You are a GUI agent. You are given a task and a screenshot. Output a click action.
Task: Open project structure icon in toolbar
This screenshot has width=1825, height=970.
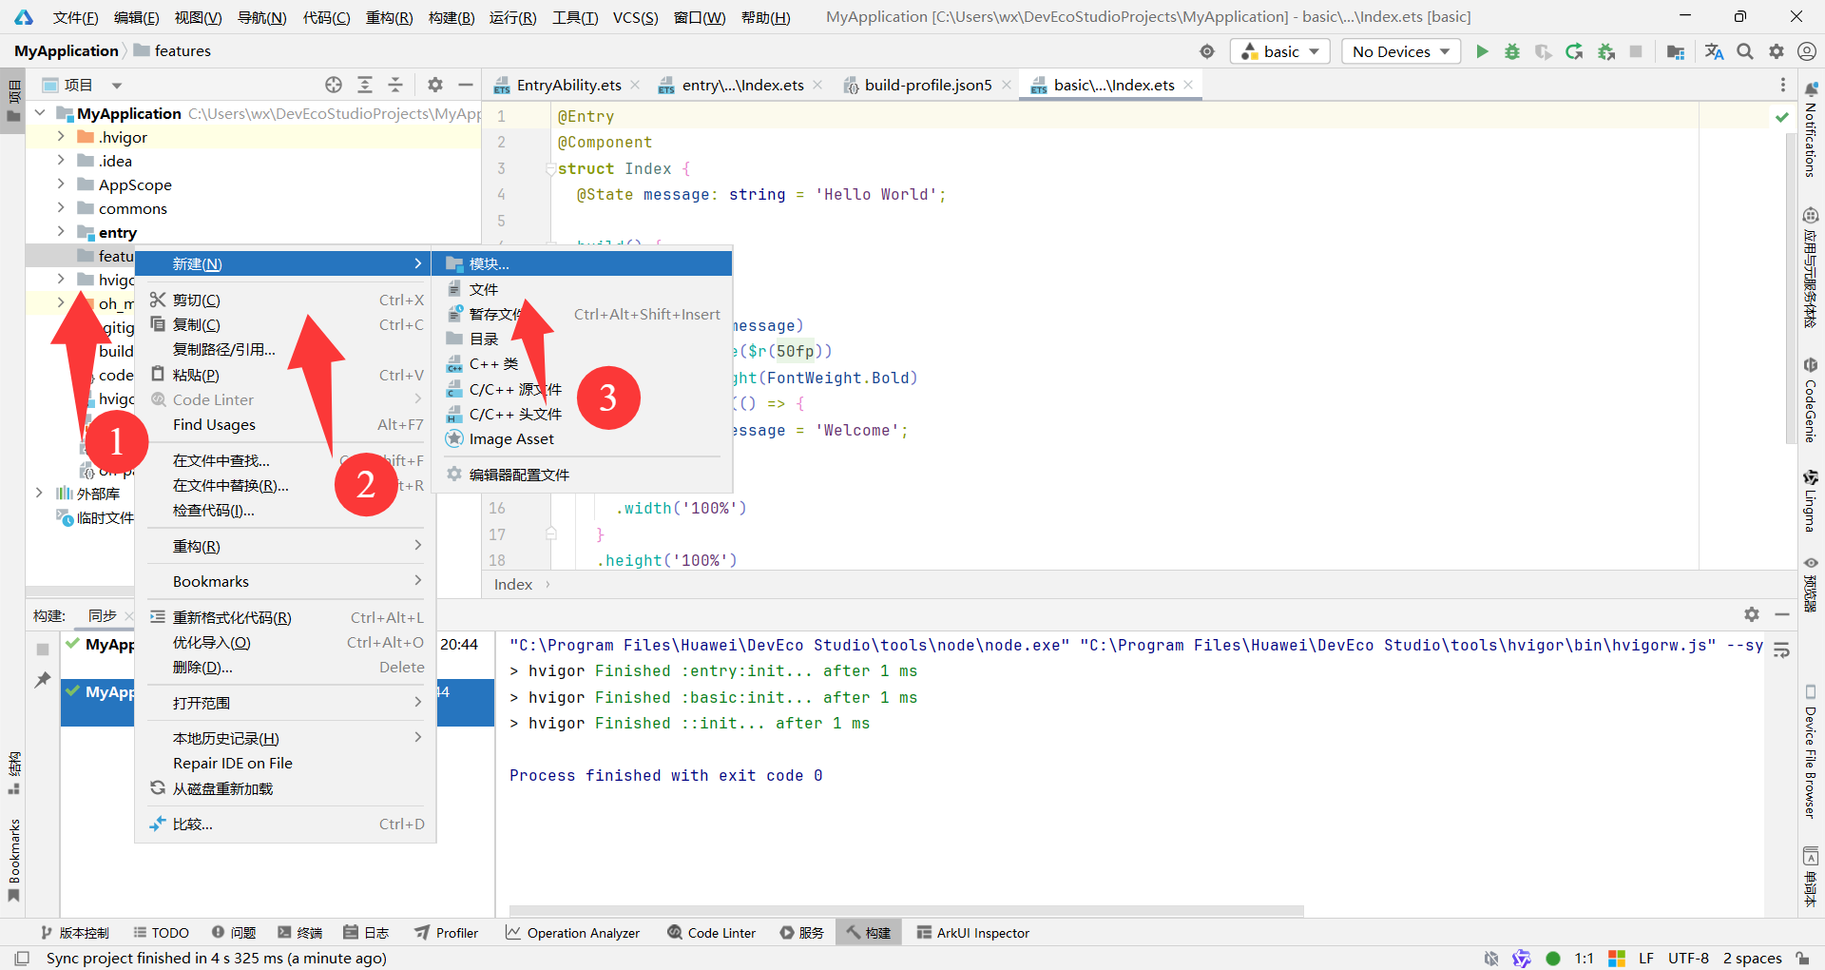click(x=1676, y=51)
